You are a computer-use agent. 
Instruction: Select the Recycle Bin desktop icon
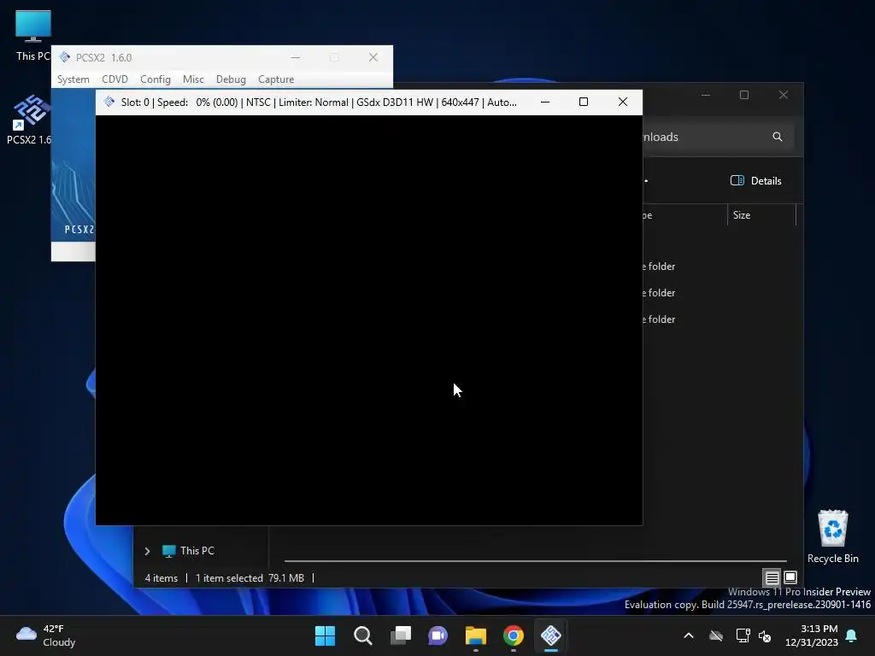[x=832, y=536]
